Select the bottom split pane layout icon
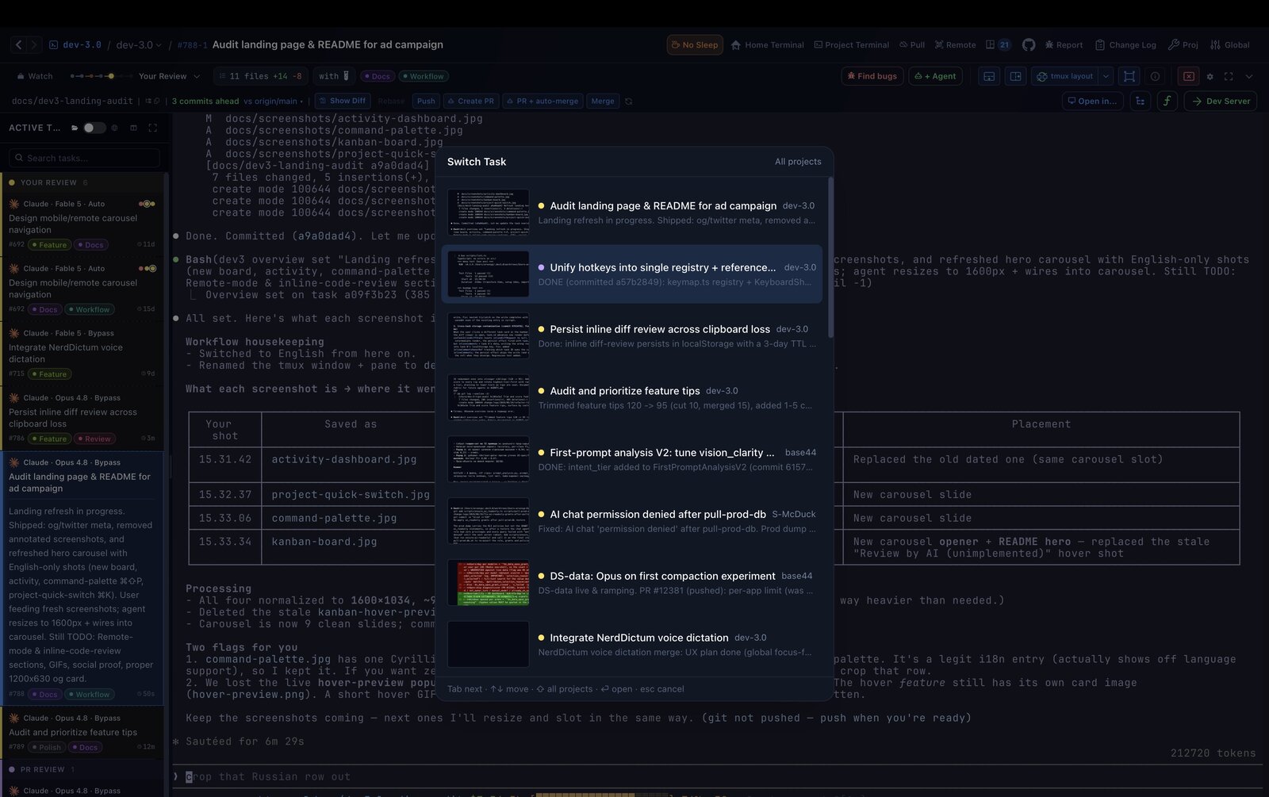The width and height of the screenshot is (1269, 797). [989, 76]
